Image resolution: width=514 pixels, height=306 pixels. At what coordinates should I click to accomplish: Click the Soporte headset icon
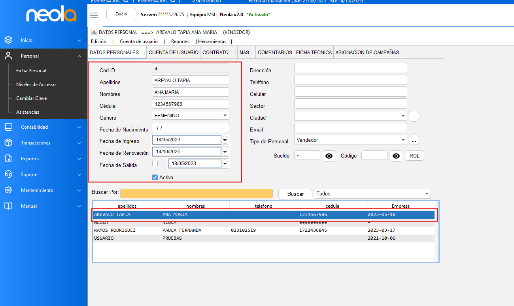point(8,174)
